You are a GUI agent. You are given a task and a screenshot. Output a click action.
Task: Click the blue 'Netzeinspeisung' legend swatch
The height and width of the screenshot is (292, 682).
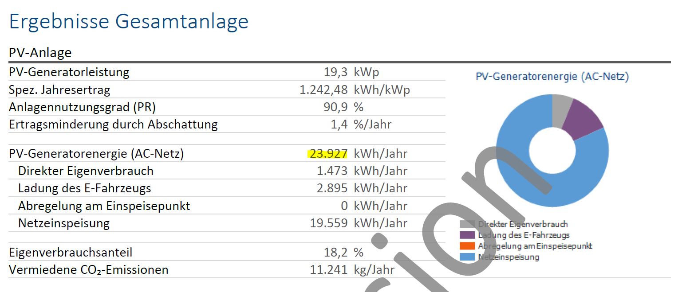tap(467, 257)
